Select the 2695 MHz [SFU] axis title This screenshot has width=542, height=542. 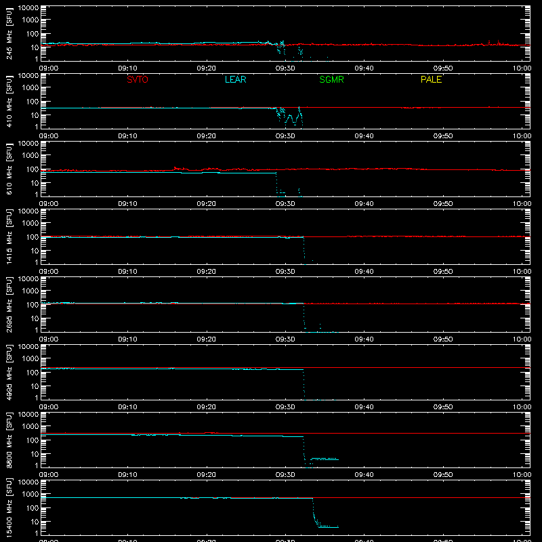coord(9,304)
